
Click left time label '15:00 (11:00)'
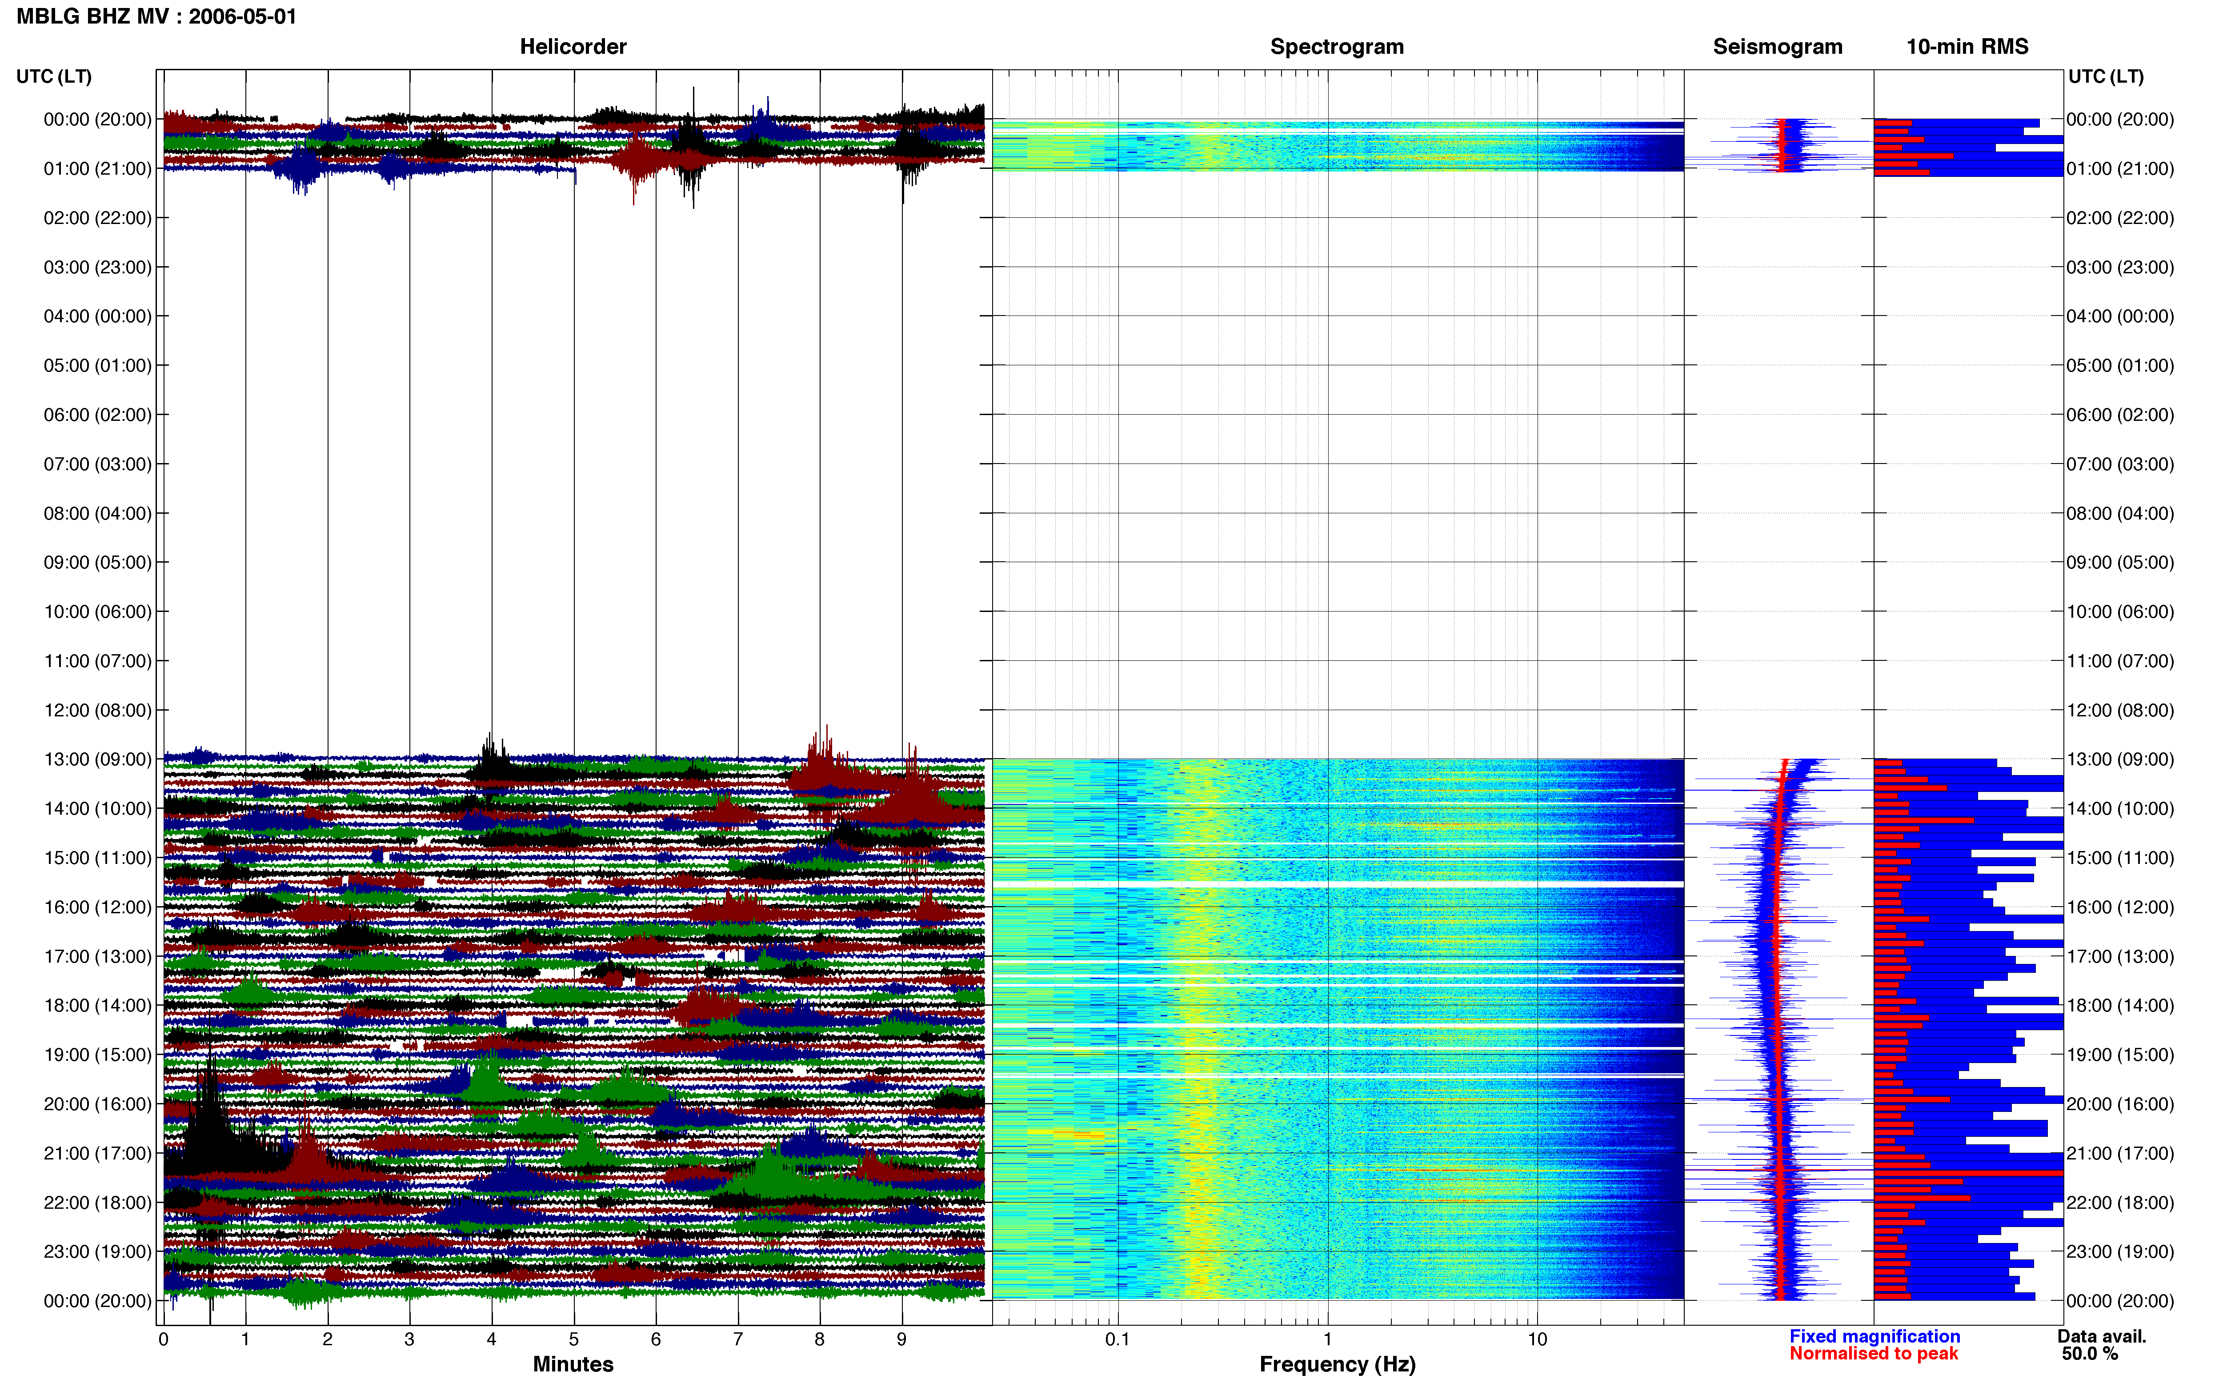click(x=98, y=858)
